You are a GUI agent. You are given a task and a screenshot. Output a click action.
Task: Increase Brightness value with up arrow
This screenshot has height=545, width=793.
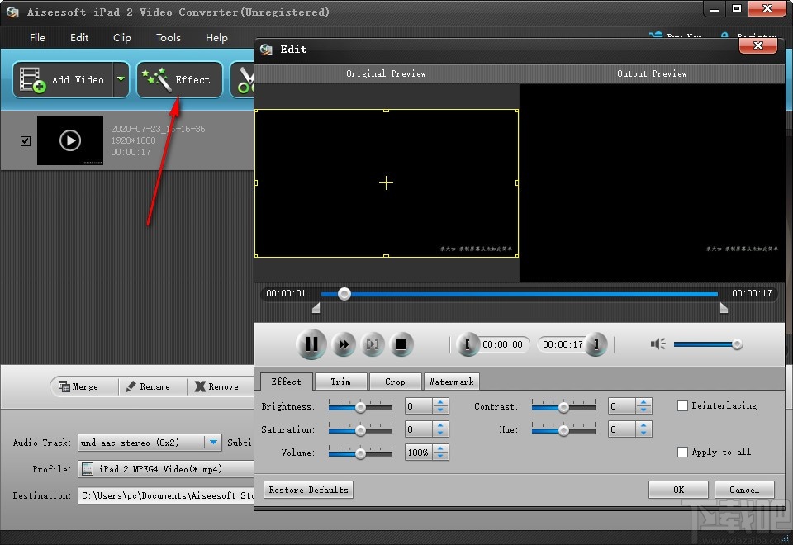click(440, 402)
